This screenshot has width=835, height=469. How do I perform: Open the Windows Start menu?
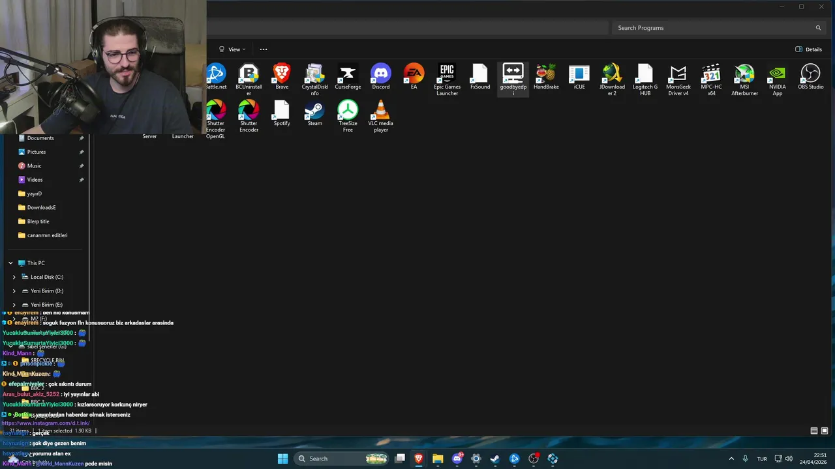click(x=282, y=459)
